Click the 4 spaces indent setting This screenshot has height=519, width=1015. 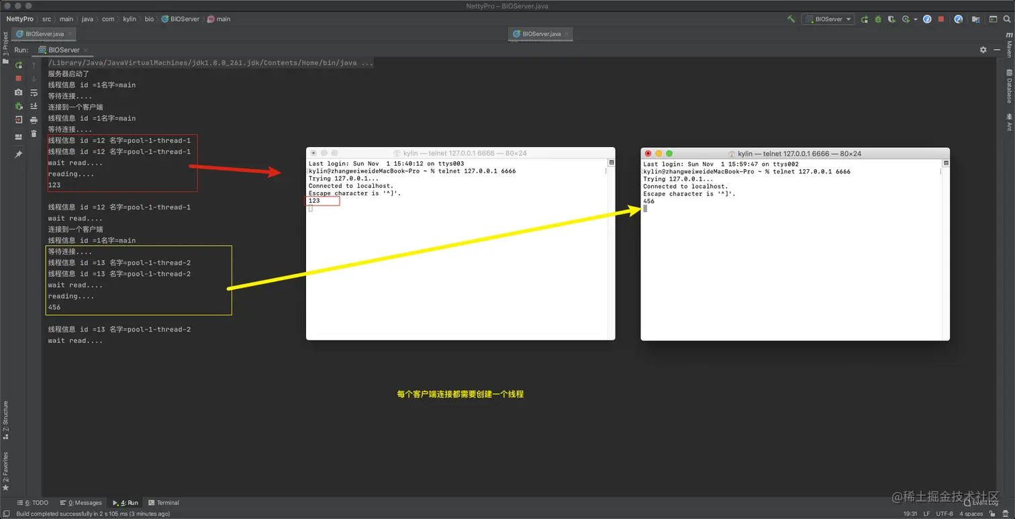click(971, 514)
